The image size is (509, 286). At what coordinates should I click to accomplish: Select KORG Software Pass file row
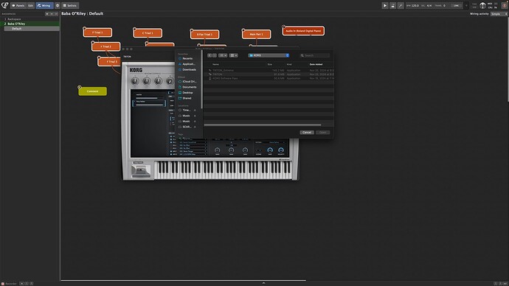click(269, 78)
